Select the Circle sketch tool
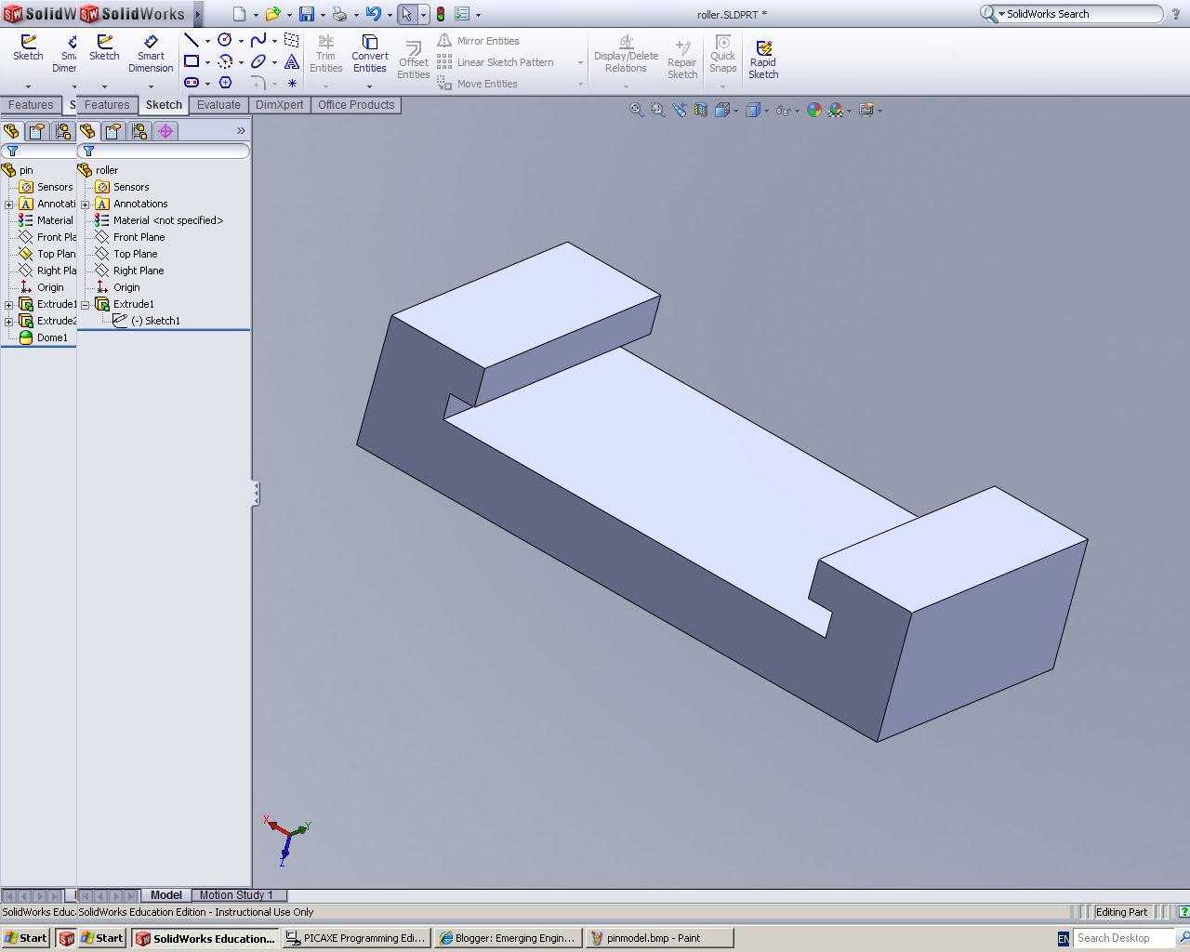Image resolution: width=1190 pixels, height=952 pixels. point(224,40)
